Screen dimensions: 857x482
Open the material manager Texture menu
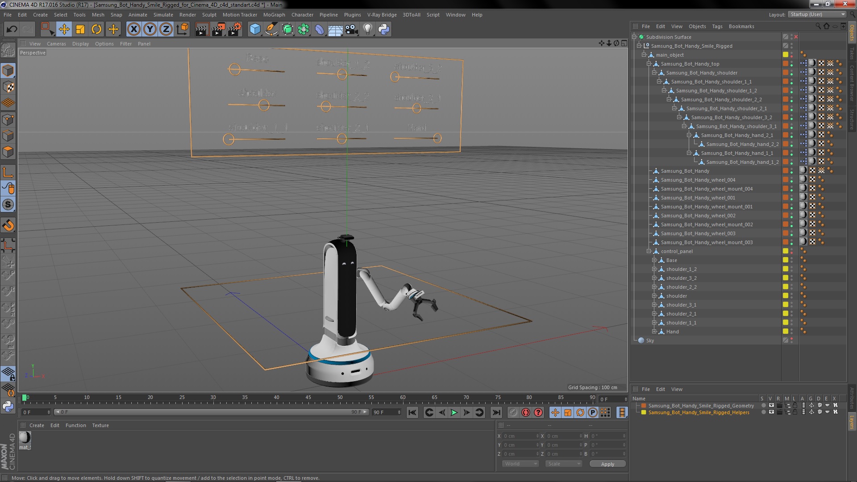[x=100, y=425]
